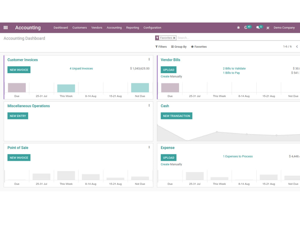
Task: Click the NEW ENTRY button
Action: (18, 116)
